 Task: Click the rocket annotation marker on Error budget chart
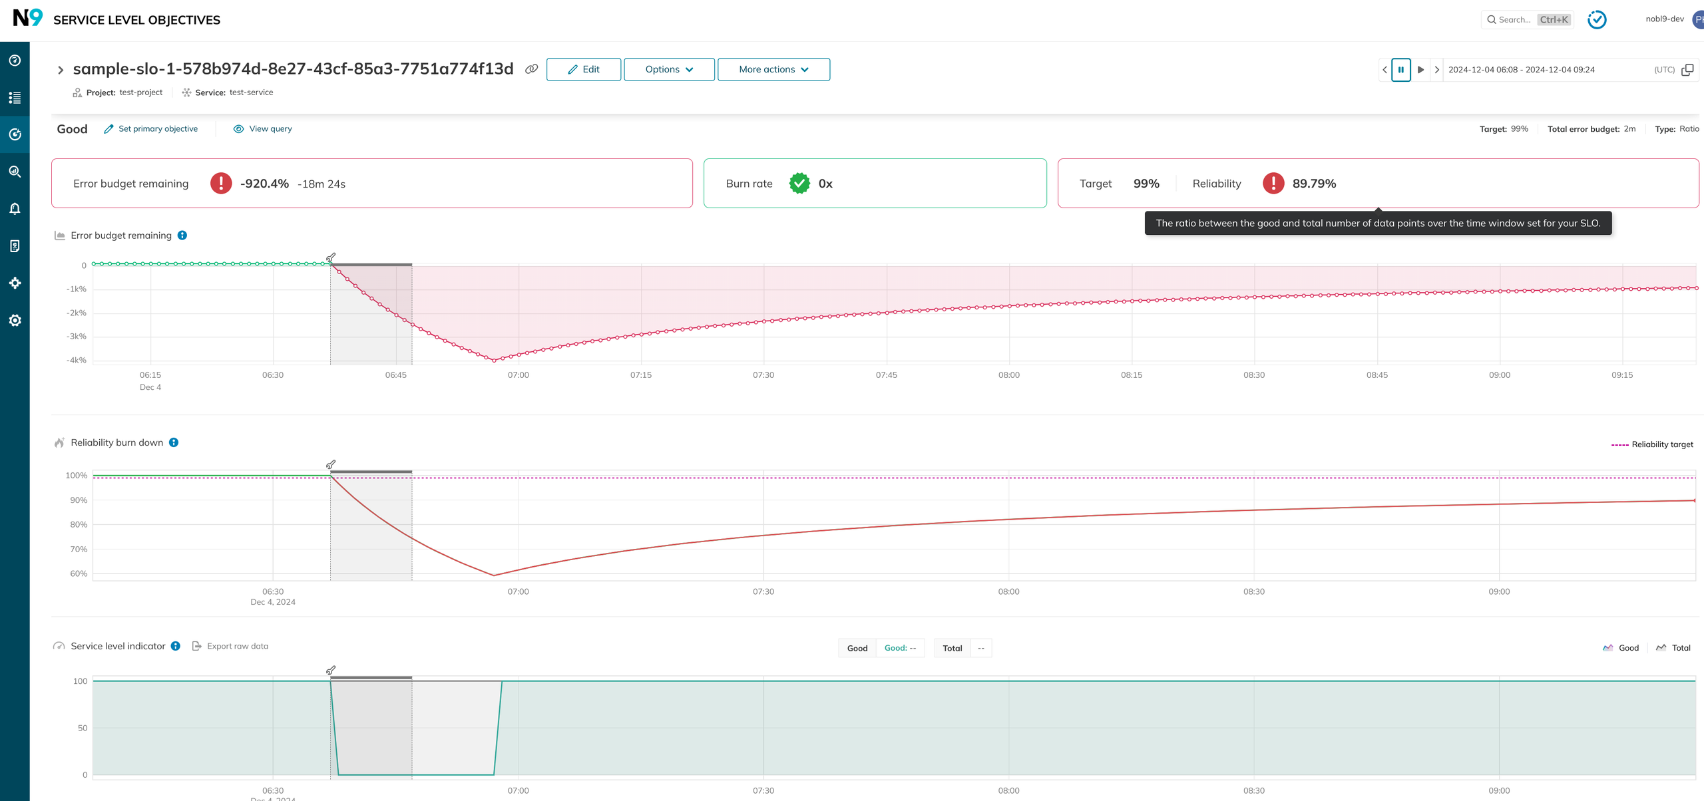331,257
